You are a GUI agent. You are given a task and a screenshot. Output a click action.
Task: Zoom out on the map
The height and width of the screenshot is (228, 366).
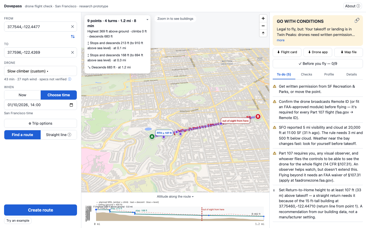coord(263,26)
